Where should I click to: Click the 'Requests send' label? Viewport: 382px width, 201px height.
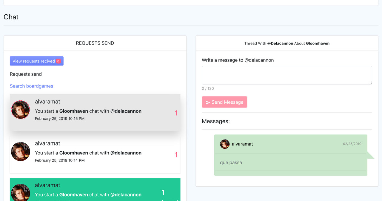[x=26, y=74]
